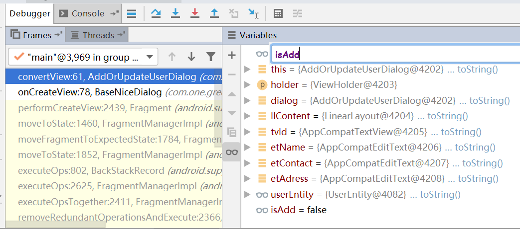The height and width of the screenshot is (229, 520).
Task: Click the Step Over button
Action: coord(156,13)
